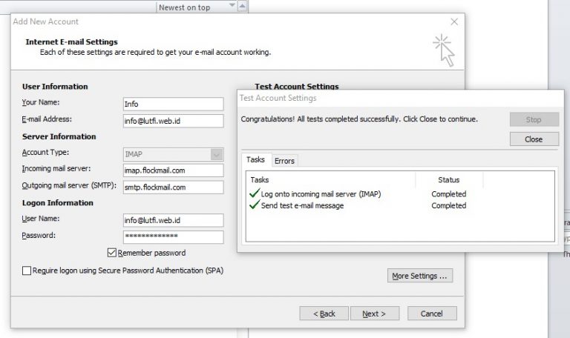Viewport: 570px width, 338px height.
Task: Enable Require logon using SPA checkbox
Action: 27,271
